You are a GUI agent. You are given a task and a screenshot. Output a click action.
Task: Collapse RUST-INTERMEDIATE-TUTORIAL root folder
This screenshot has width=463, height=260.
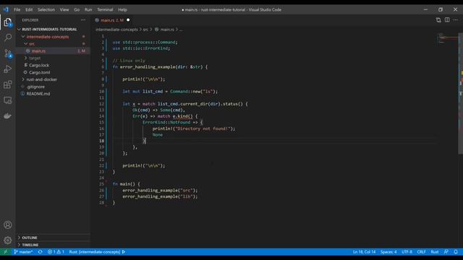click(49, 30)
